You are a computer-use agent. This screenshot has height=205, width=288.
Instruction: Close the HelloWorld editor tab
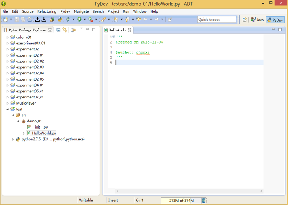click(130, 30)
